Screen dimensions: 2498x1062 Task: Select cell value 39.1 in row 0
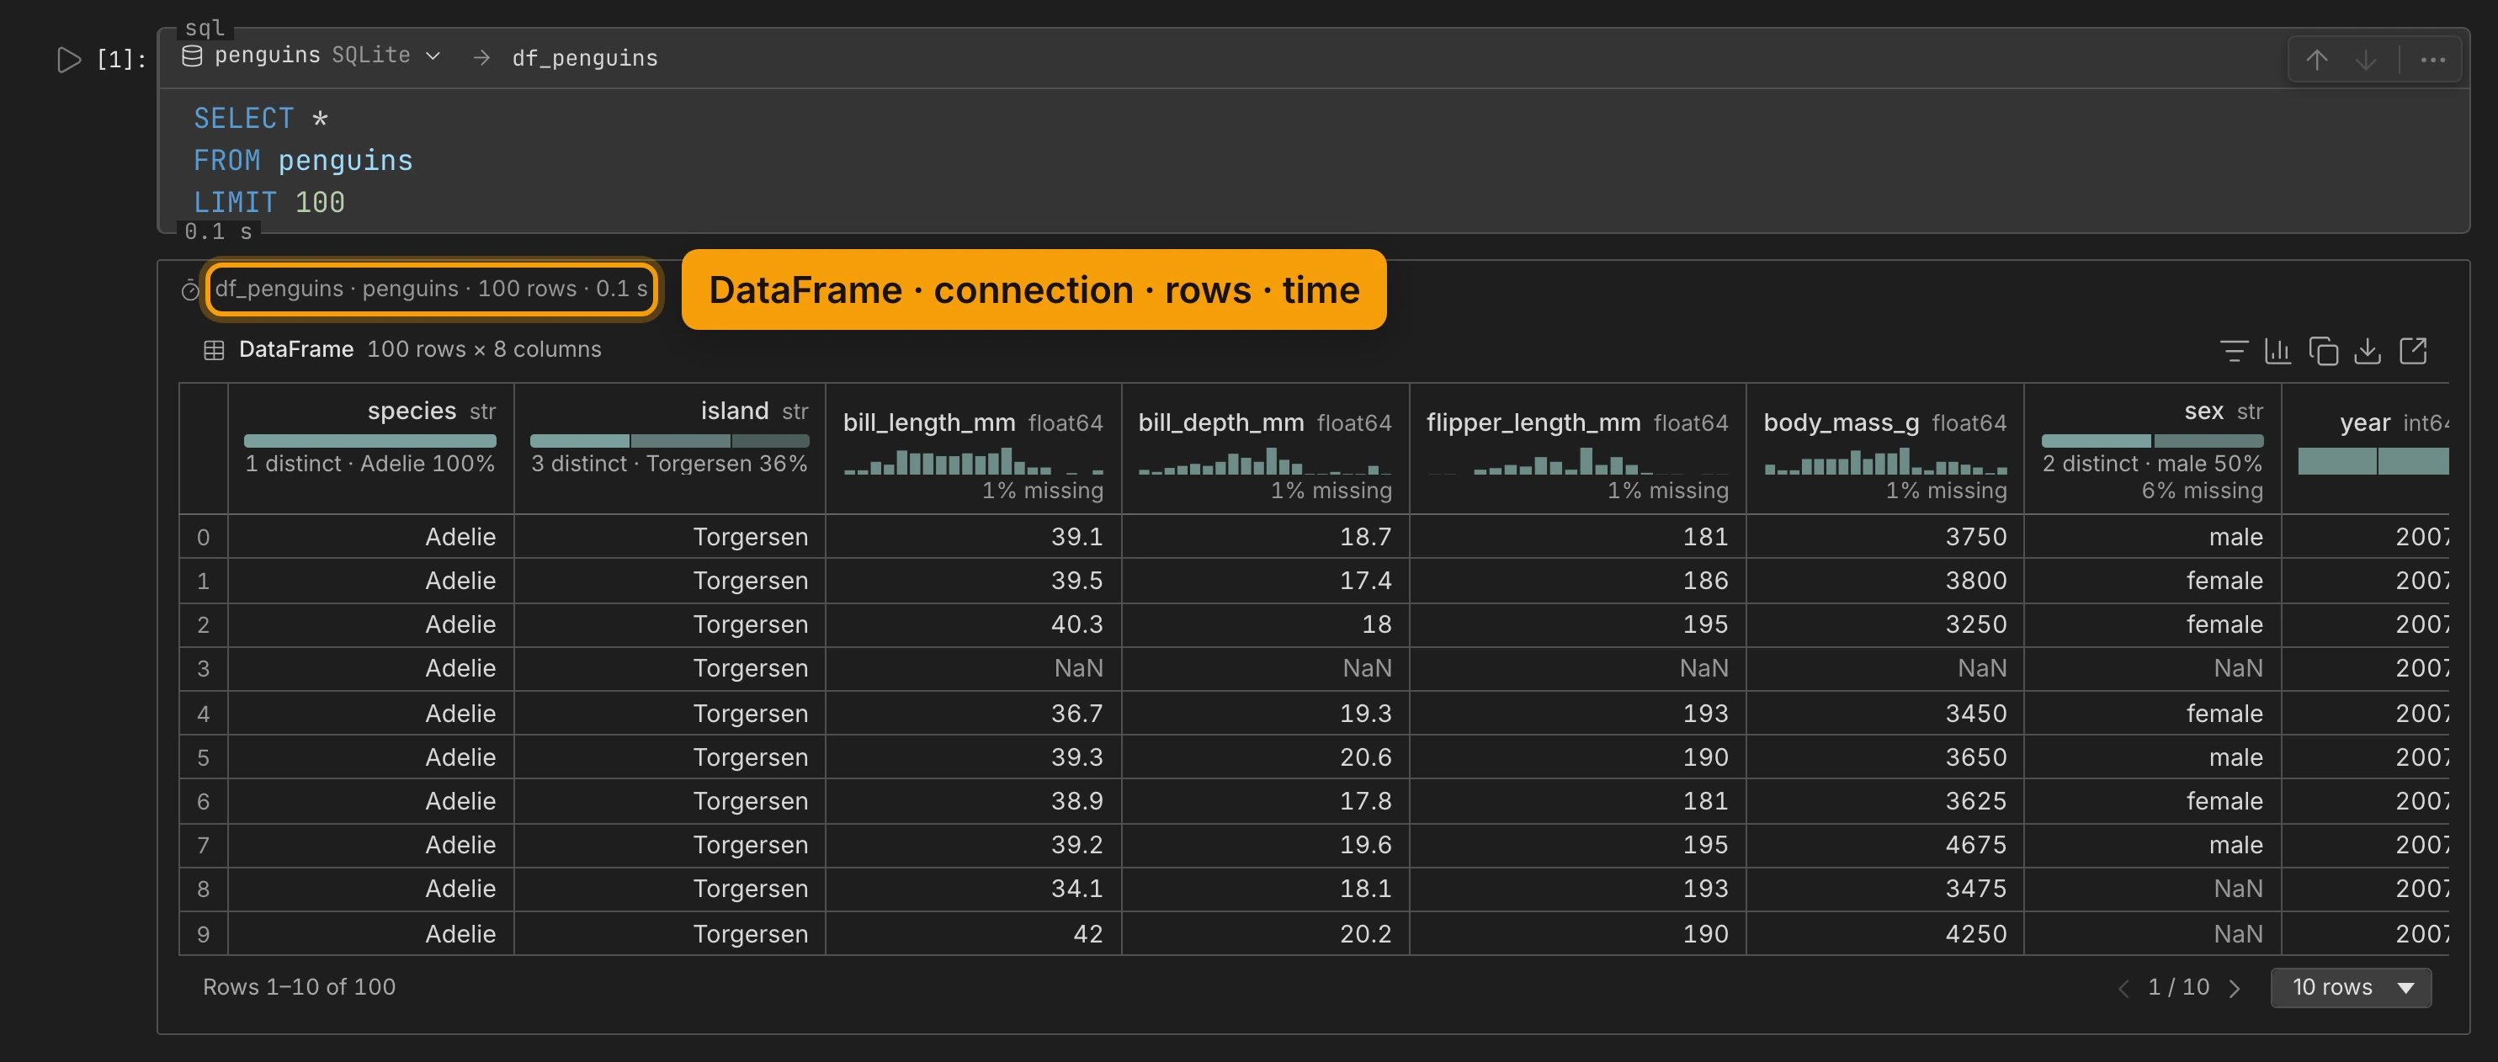tap(1076, 536)
